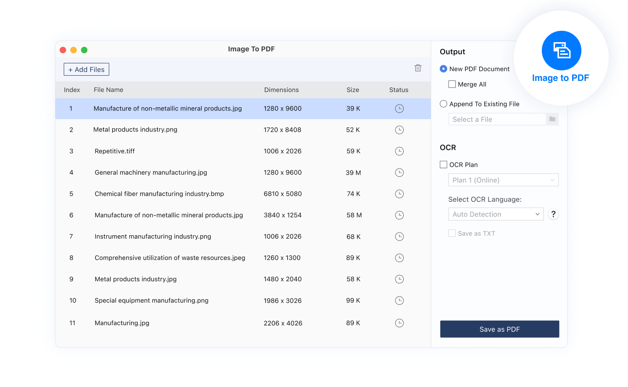
Task: Click status clock for Metal products industry.png
Action: point(399,130)
